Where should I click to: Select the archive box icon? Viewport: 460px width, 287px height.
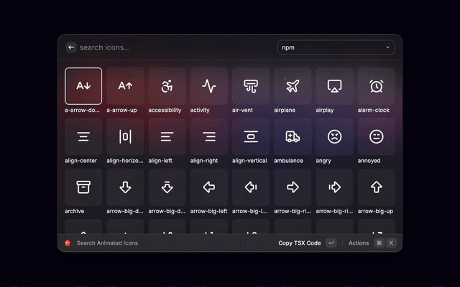[x=83, y=187]
